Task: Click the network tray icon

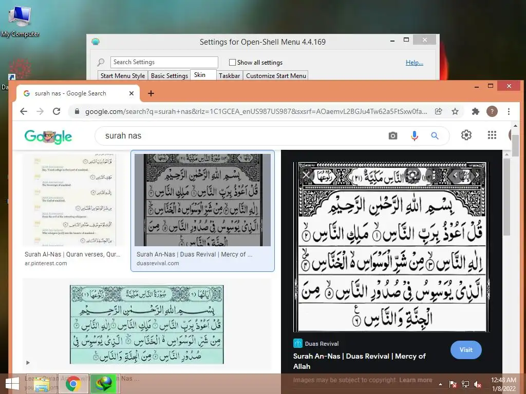Action: click(465, 384)
